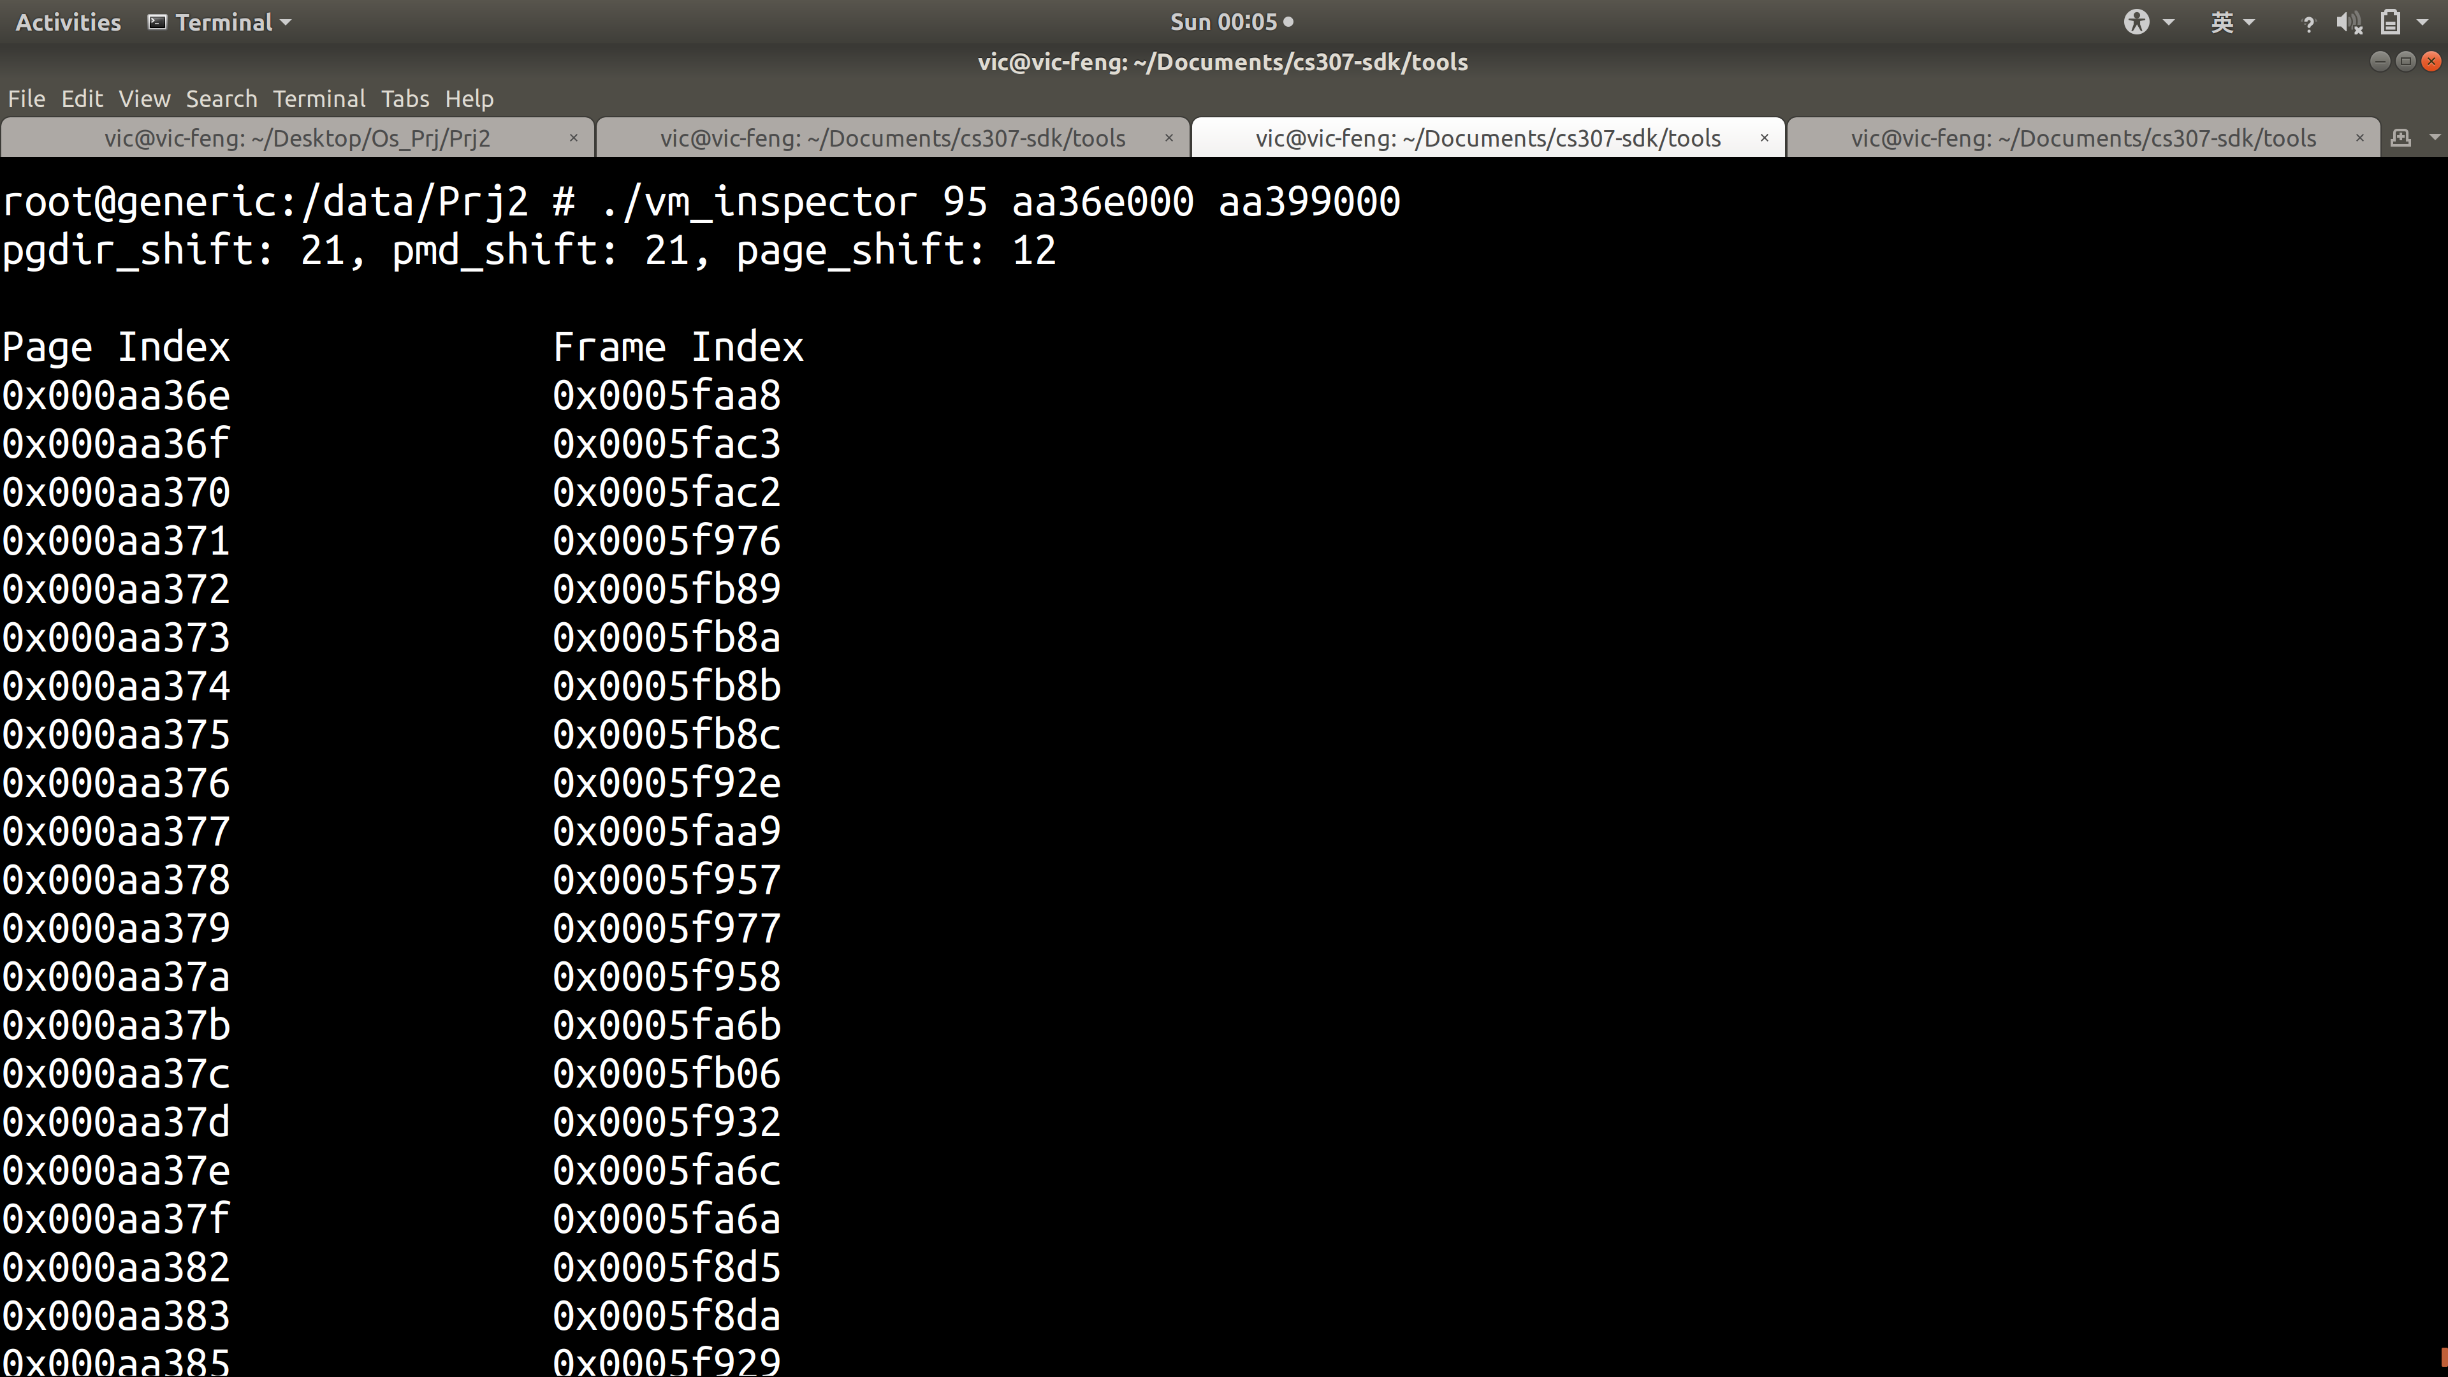The width and height of the screenshot is (2448, 1377).
Task: Click page index 0x000aa36e
Action: click(116, 395)
